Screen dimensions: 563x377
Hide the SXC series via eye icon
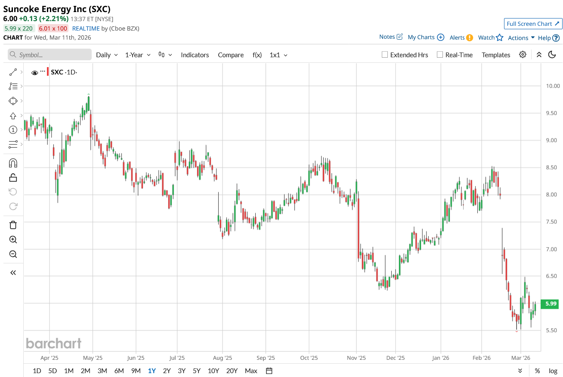35,73
